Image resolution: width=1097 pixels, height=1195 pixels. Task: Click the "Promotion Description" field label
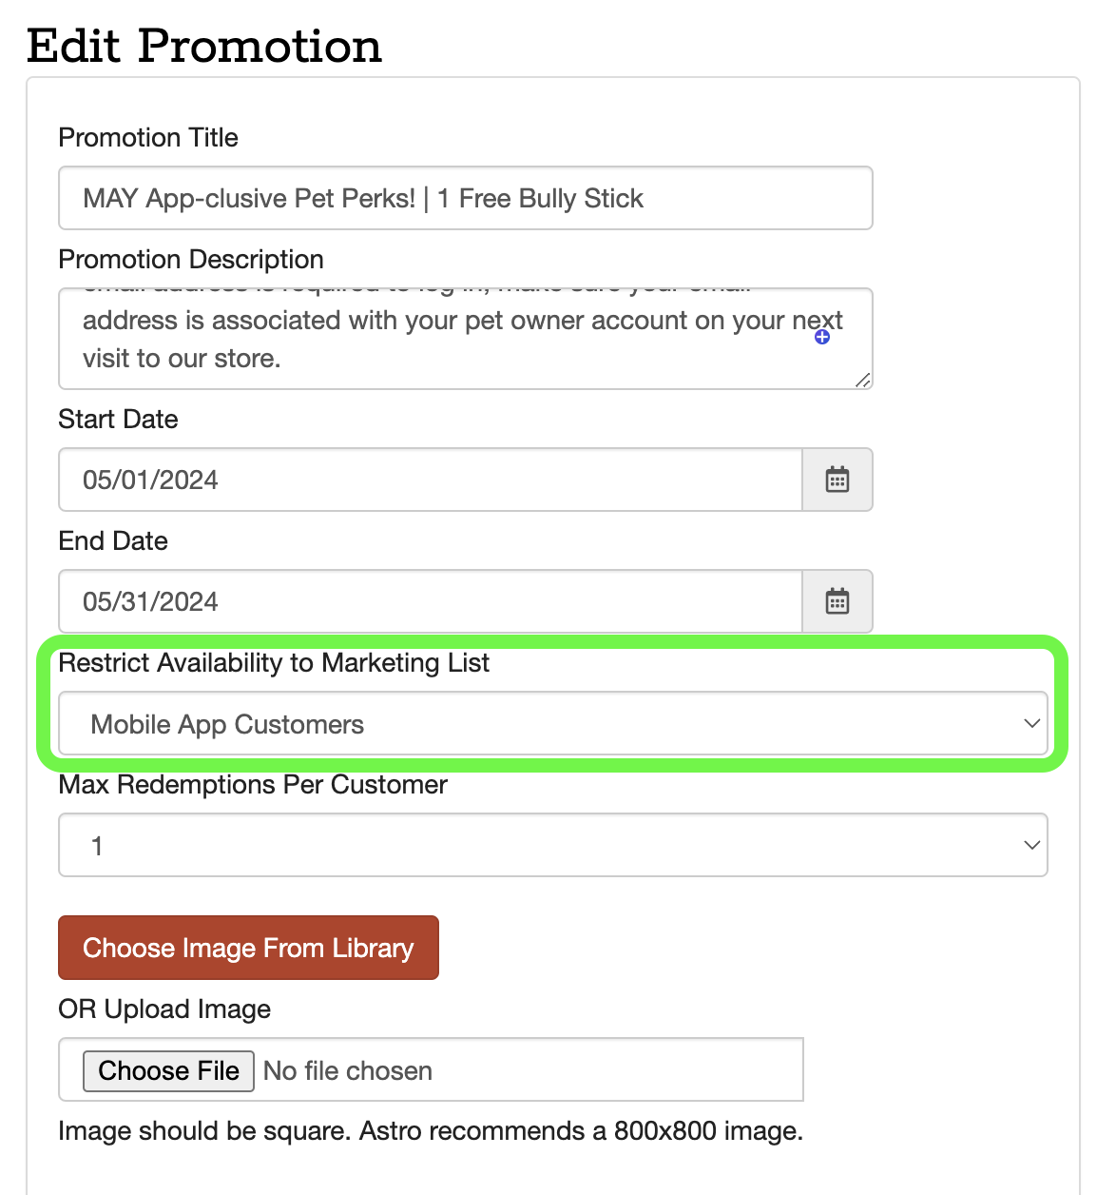click(191, 259)
